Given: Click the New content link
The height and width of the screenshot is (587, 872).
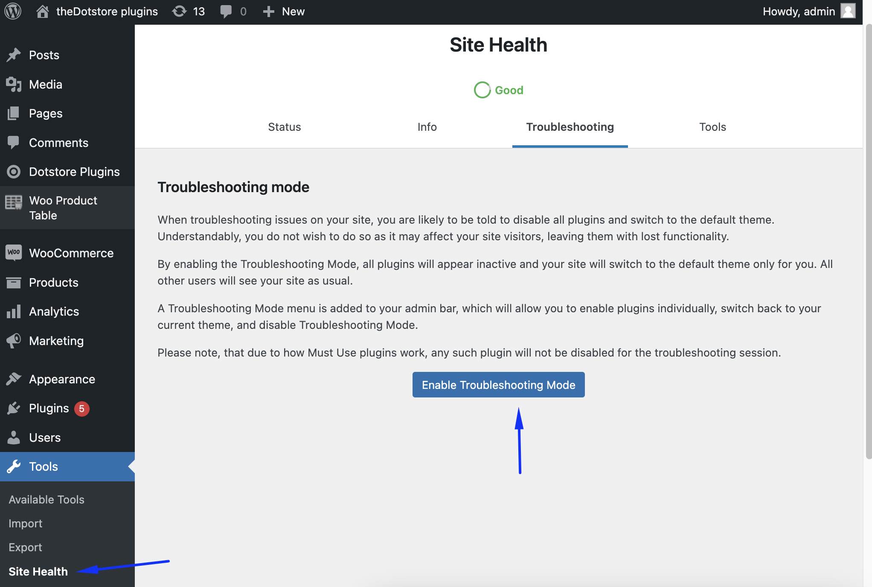Looking at the screenshot, I should (293, 12).
